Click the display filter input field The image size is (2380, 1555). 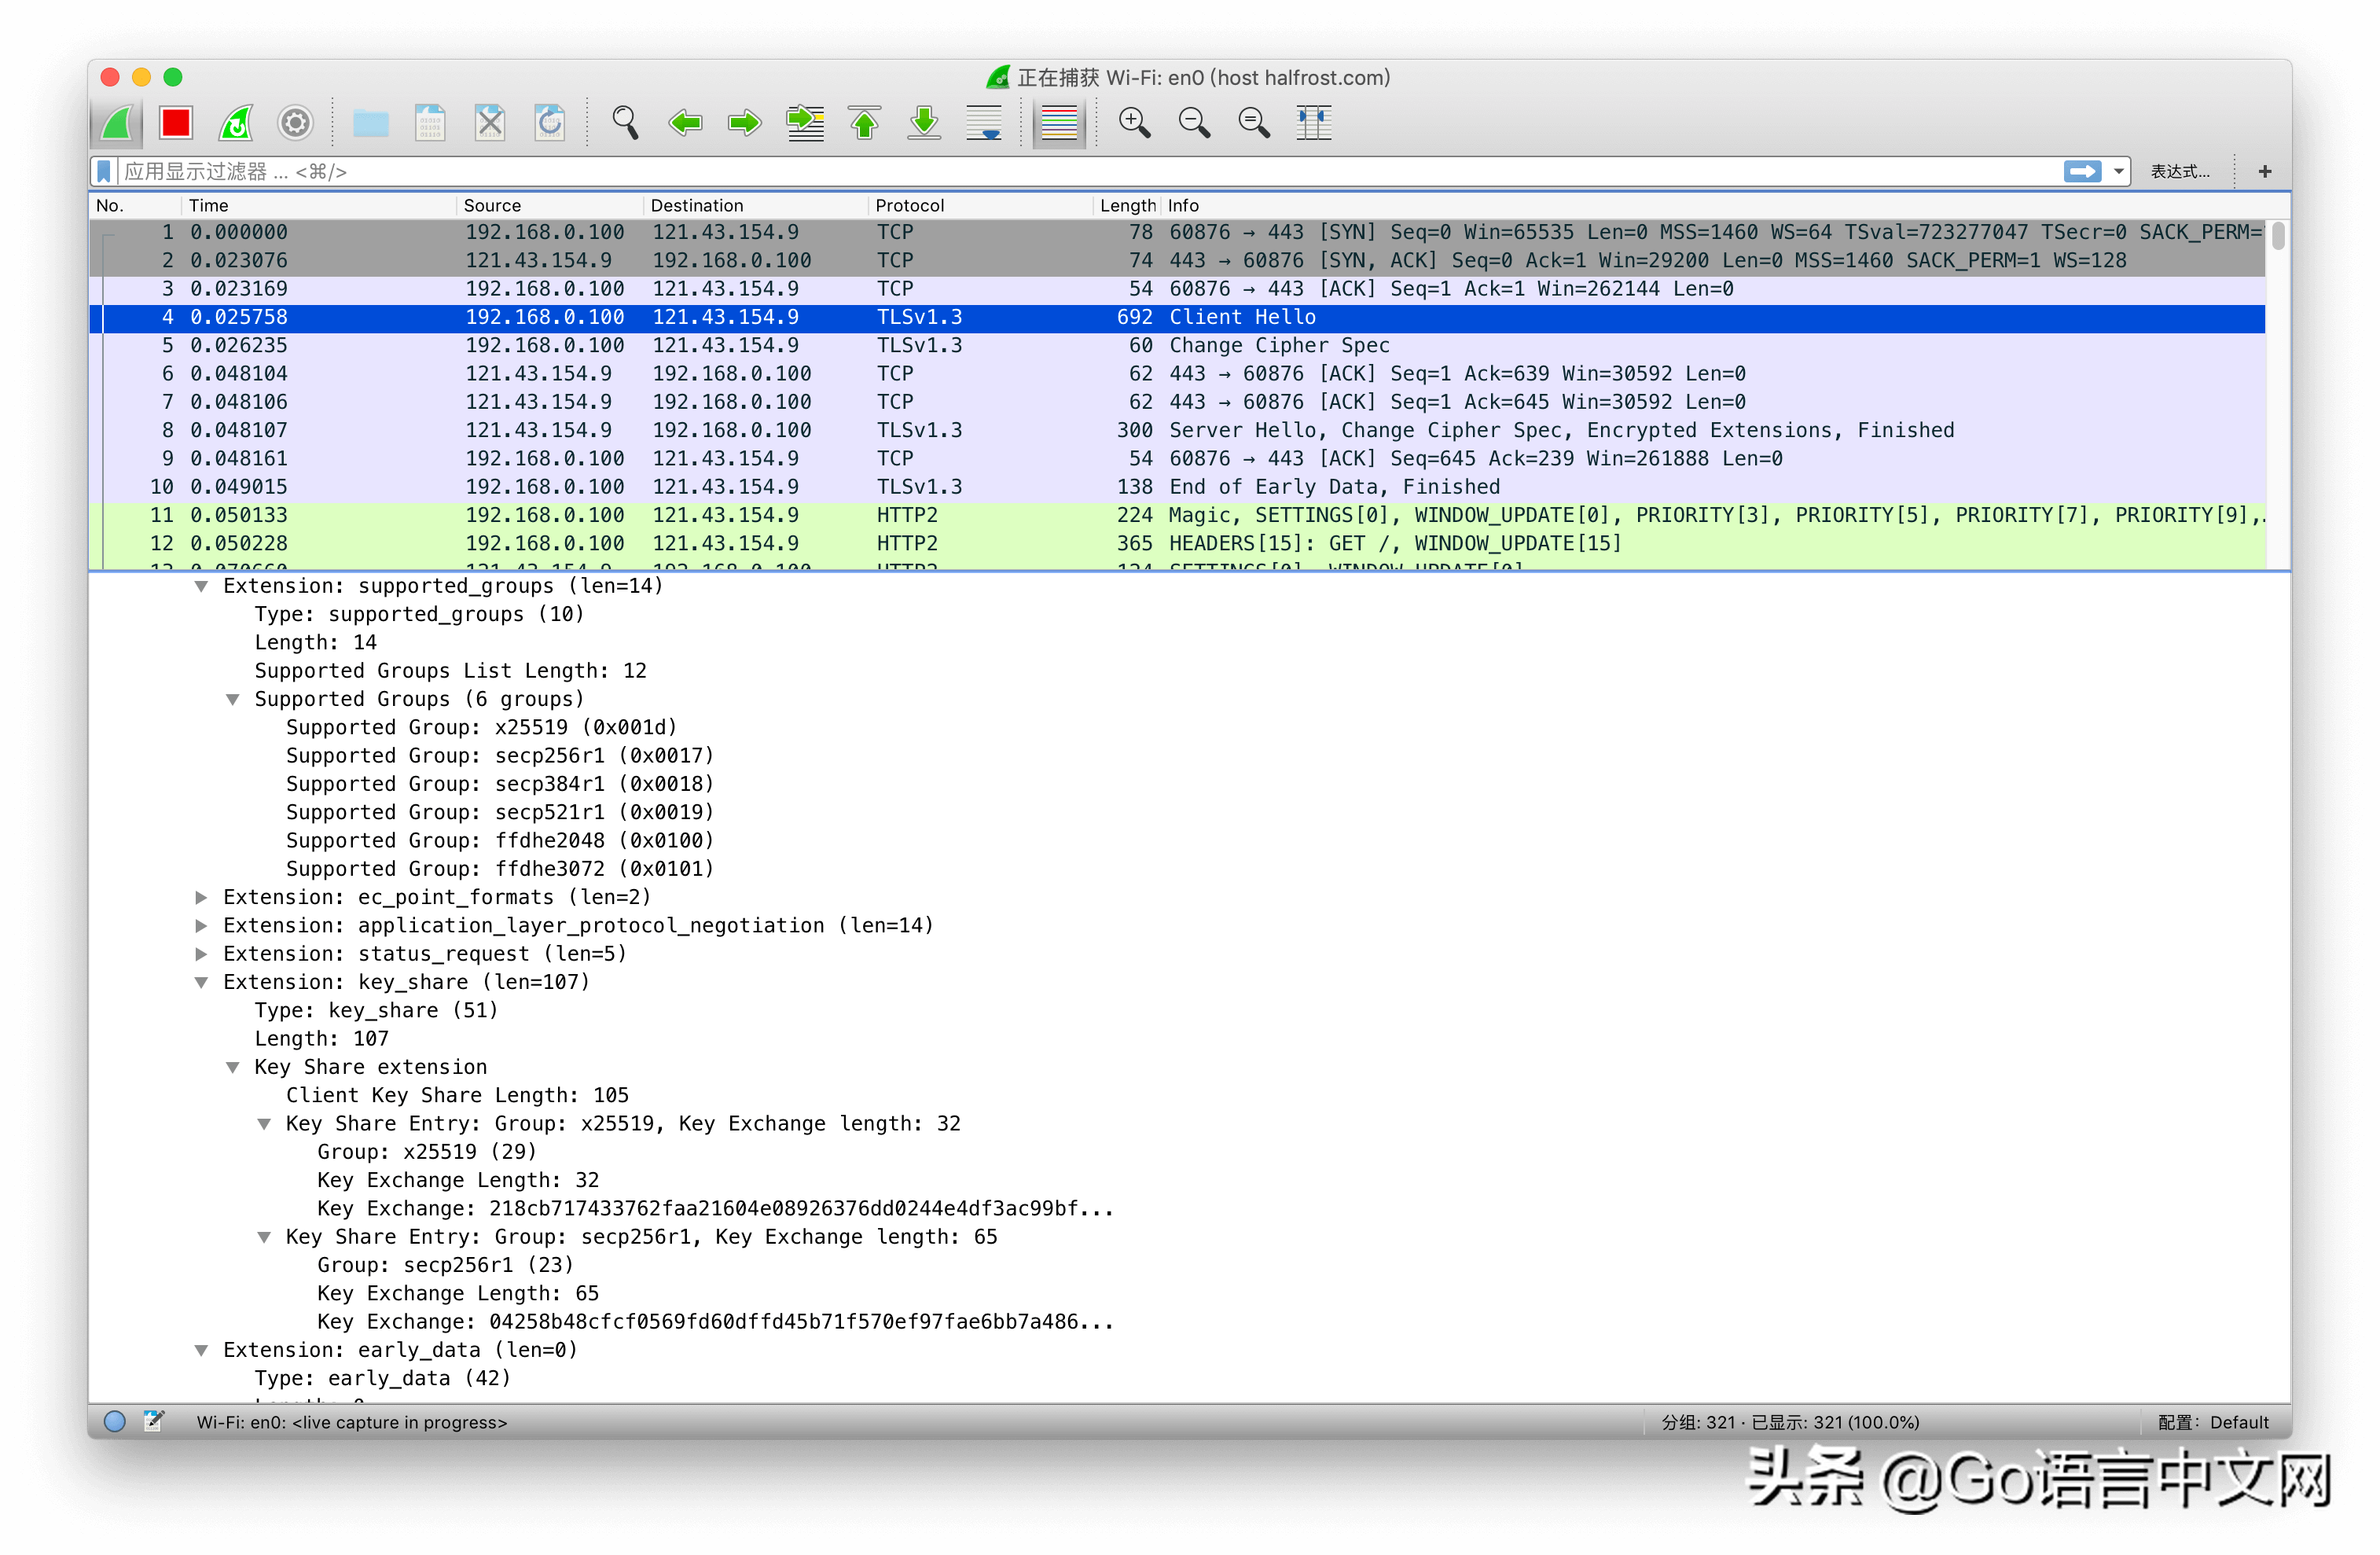coord(1000,171)
